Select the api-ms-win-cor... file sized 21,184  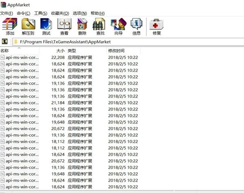(x=22, y=103)
